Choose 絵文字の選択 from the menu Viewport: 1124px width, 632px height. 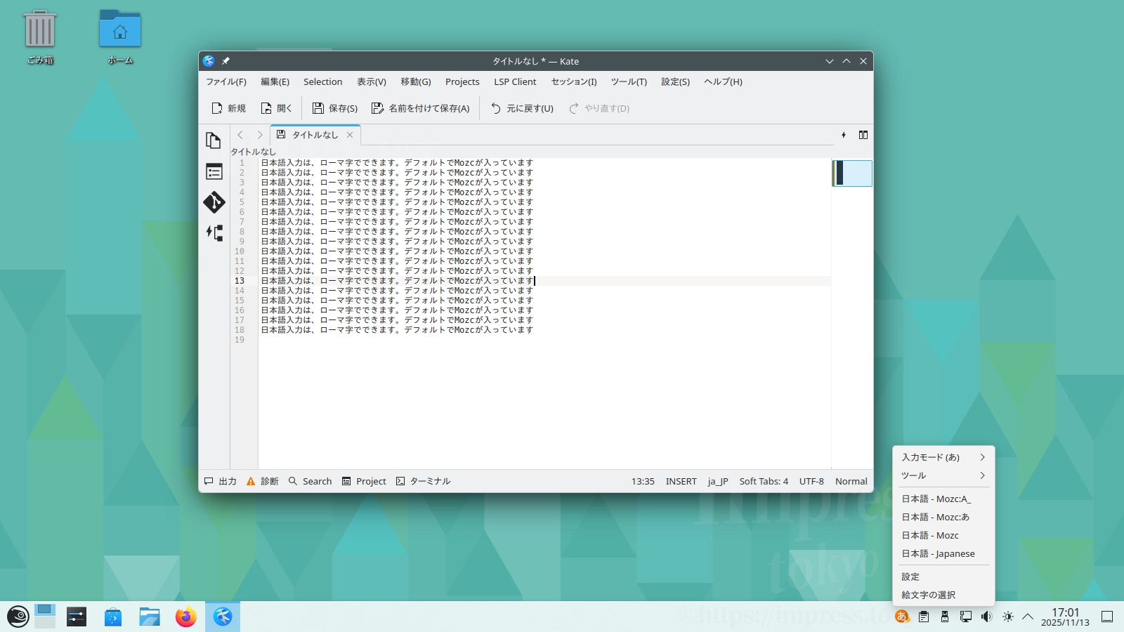point(943,595)
